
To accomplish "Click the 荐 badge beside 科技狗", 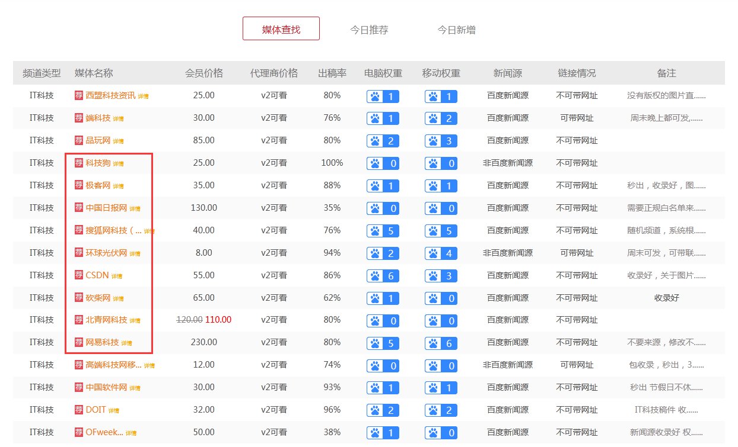I will (x=78, y=162).
